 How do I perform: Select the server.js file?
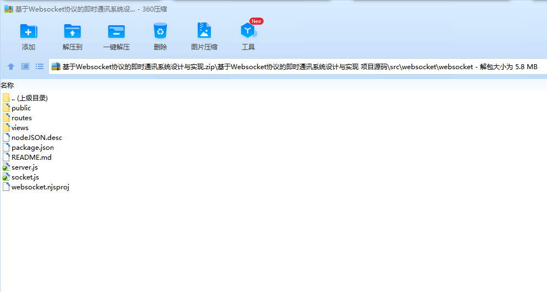pos(20,167)
